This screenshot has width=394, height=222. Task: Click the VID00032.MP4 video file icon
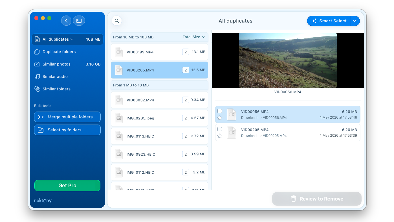click(119, 100)
